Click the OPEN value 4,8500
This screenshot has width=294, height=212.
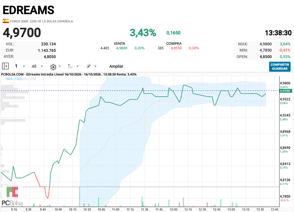click(x=265, y=57)
